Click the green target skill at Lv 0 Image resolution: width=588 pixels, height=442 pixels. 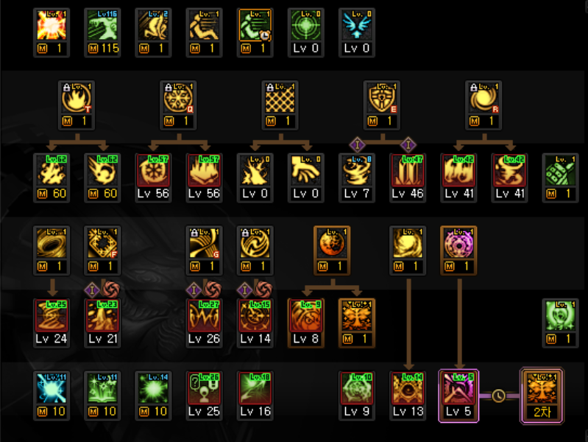tap(305, 32)
